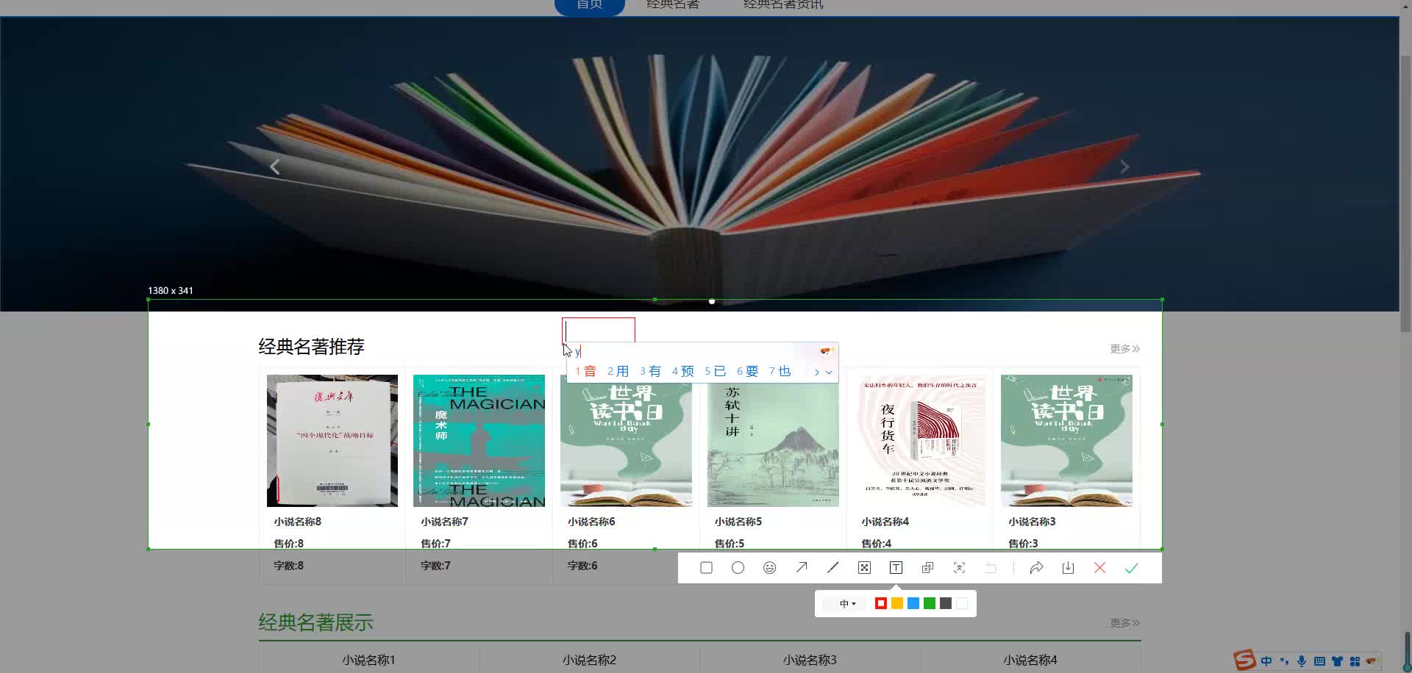Toggle Chinese/English mode 中 on Sogou bar
1412x673 pixels.
(x=1266, y=661)
